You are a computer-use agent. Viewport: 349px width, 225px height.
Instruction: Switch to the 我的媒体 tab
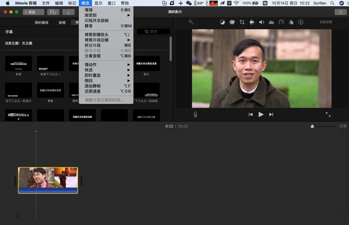click(42, 23)
